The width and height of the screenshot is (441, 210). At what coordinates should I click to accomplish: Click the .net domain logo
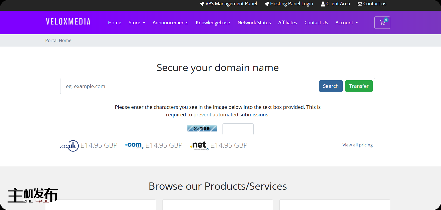pyautogui.click(x=199, y=145)
